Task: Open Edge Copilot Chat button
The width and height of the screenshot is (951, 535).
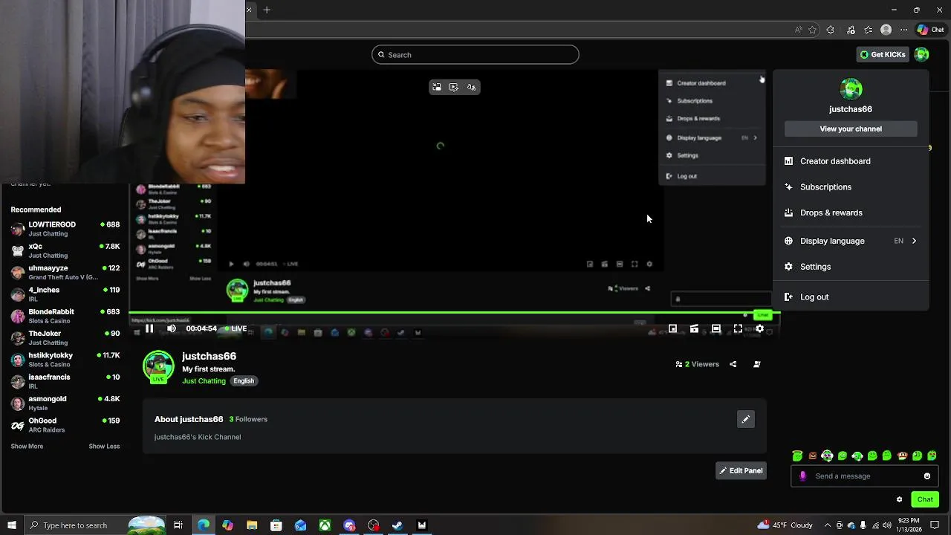Action: [931, 30]
